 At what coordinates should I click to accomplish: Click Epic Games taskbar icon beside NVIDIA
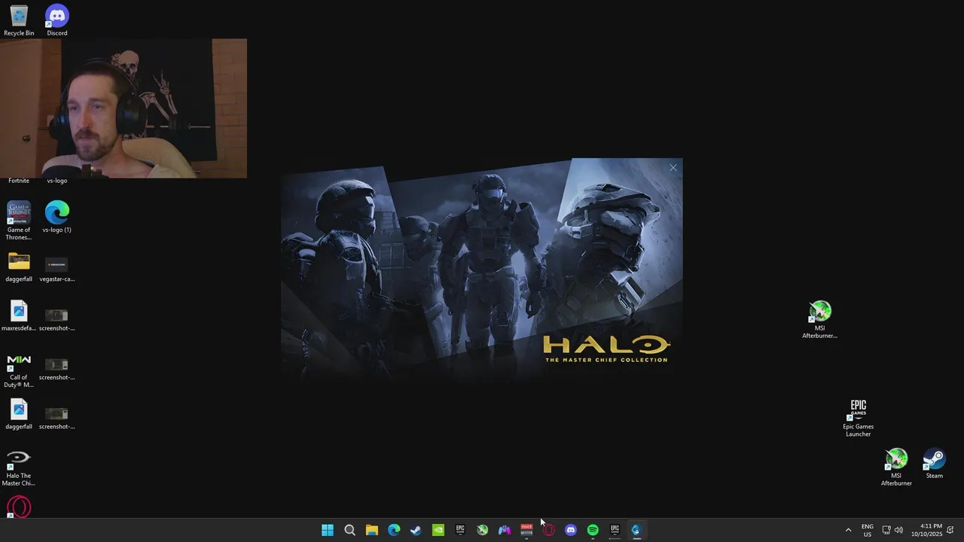[x=460, y=530]
